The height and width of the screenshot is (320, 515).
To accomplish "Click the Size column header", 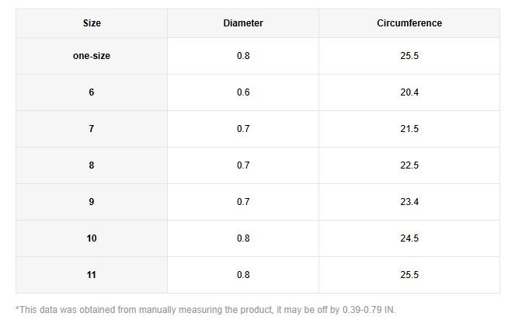I will click(92, 23).
